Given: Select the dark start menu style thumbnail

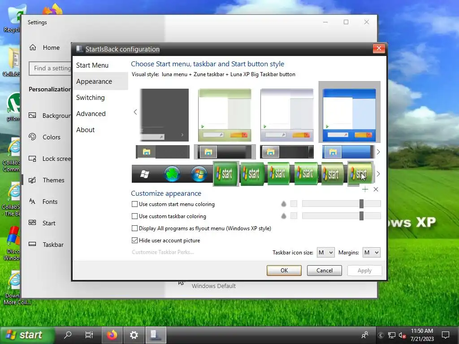Looking at the screenshot, I should [x=165, y=115].
